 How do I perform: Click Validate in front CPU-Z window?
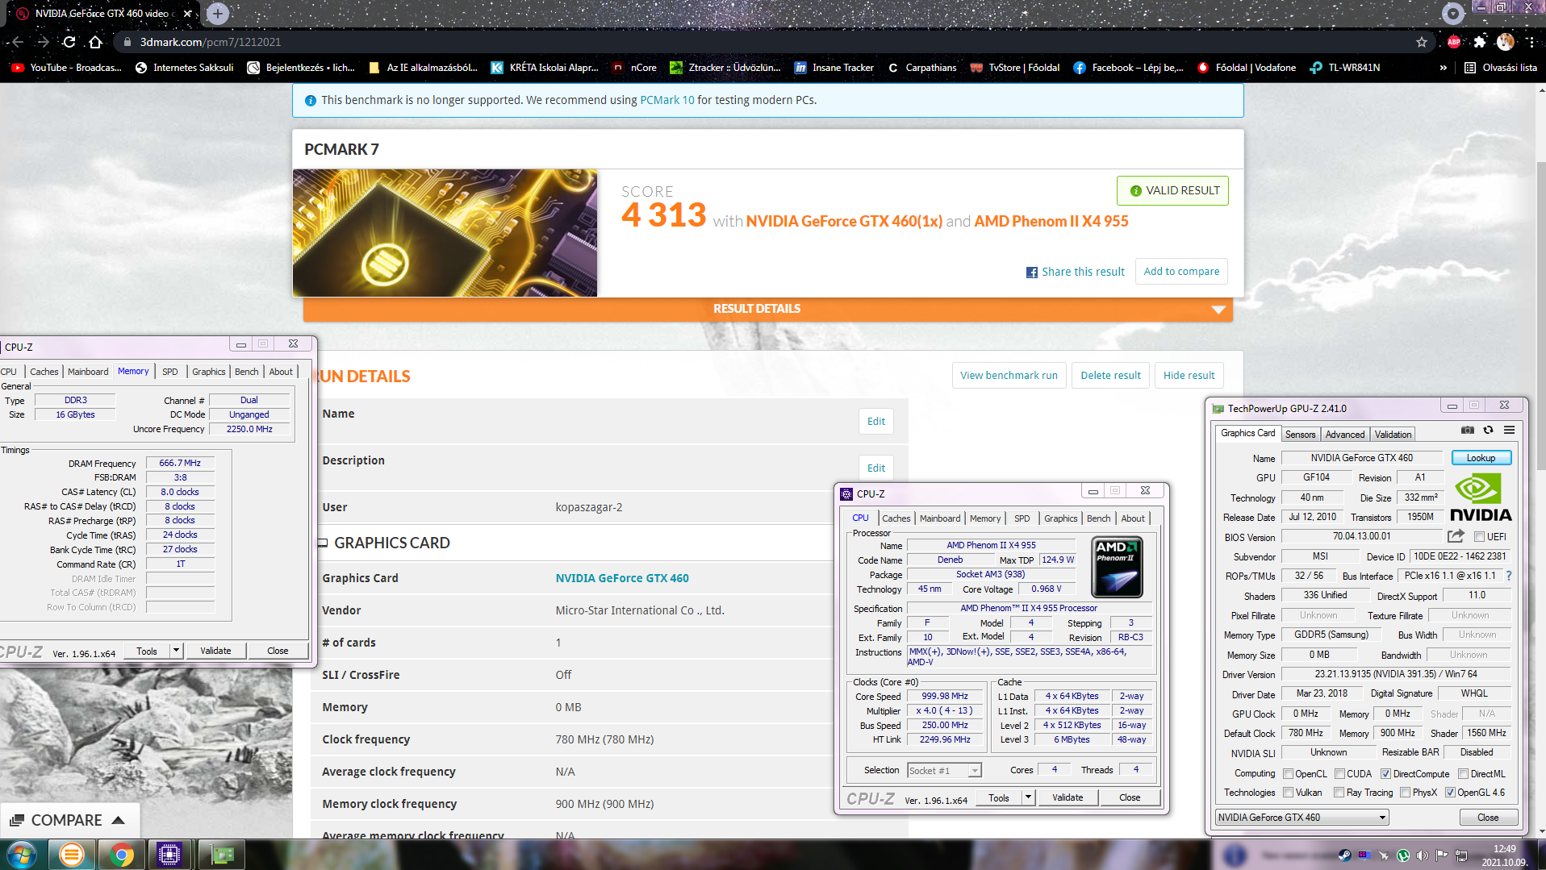(1067, 797)
